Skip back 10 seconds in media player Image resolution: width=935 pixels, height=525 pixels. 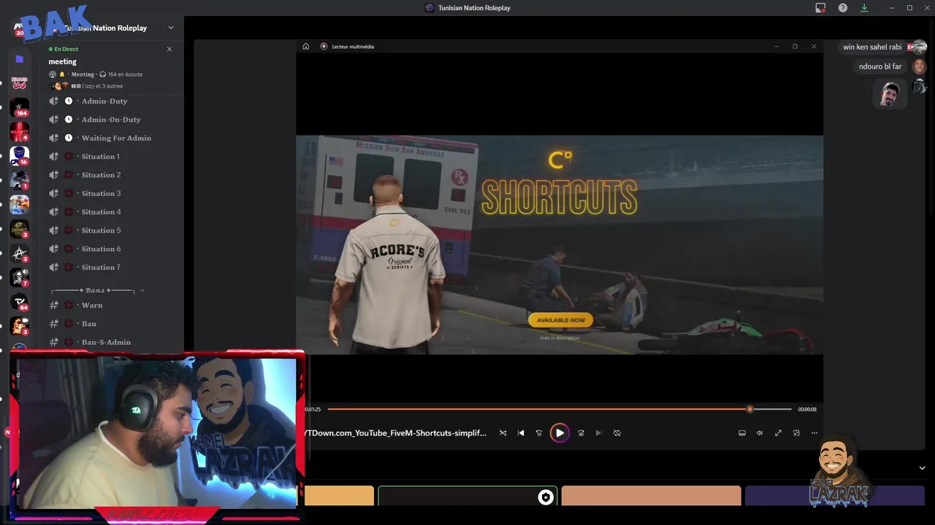click(539, 433)
